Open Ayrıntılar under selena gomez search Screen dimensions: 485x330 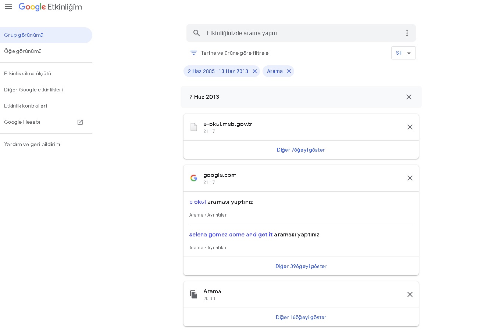click(x=217, y=248)
